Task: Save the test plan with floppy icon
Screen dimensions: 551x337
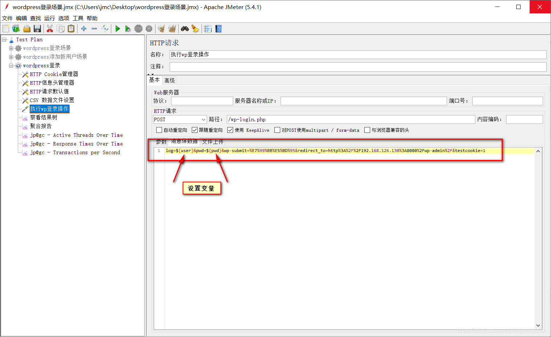Action: tap(37, 29)
